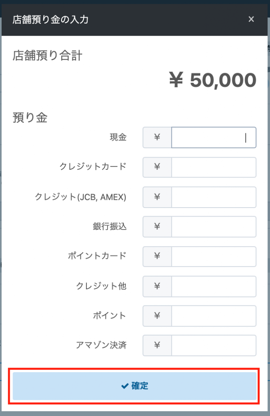Image resolution: width=270 pixels, height=416 pixels.
Task: Click the yen prefix for クレジット(JCB, AMEX)
Action: click(157, 197)
